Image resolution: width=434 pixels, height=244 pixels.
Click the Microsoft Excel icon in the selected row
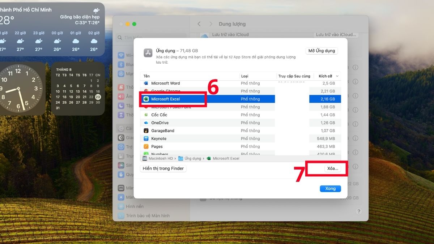click(x=146, y=99)
